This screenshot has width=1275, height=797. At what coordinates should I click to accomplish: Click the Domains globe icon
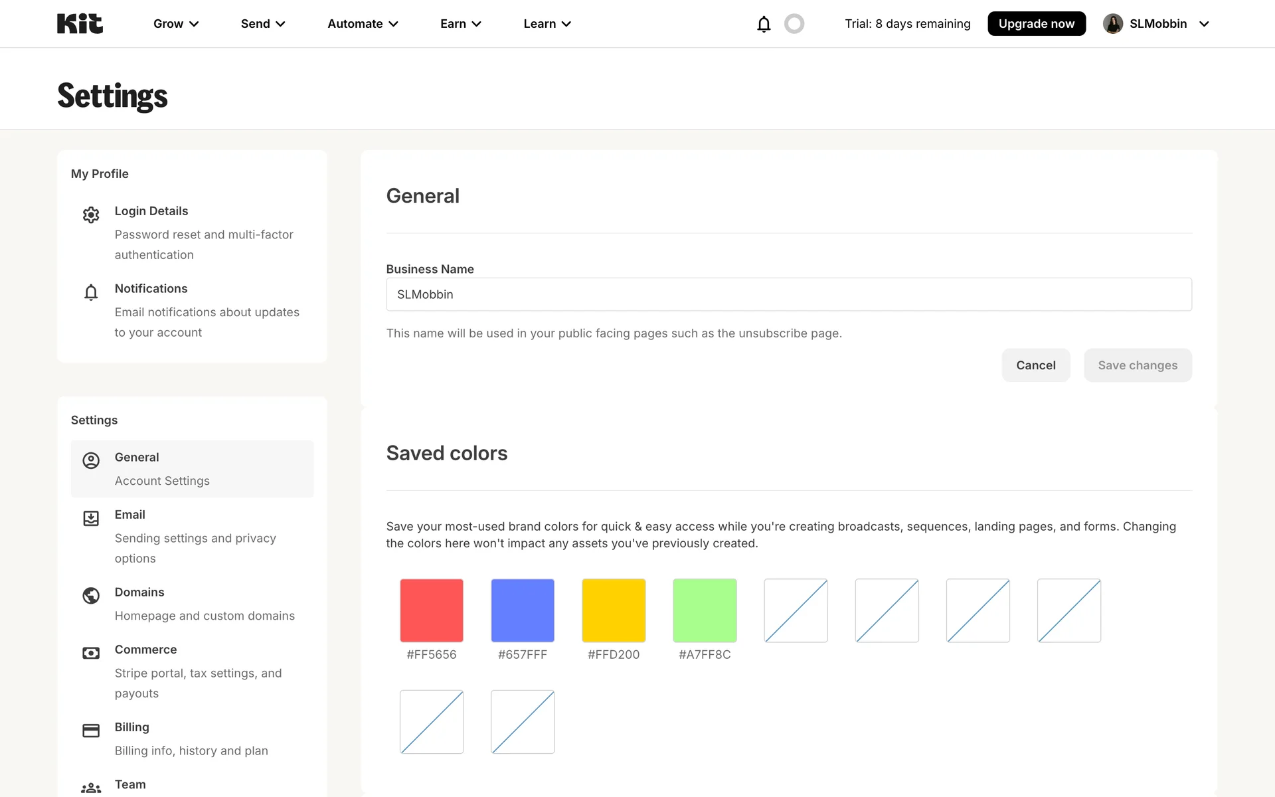pos(91,596)
